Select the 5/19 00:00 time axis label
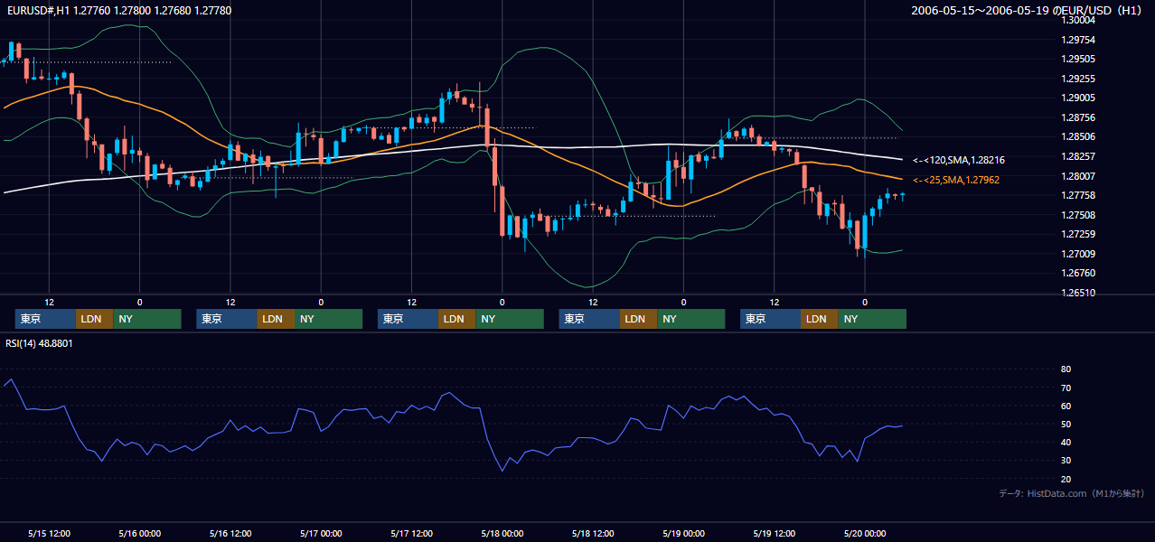Screen dimensions: 1155x542 [x=684, y=533]
